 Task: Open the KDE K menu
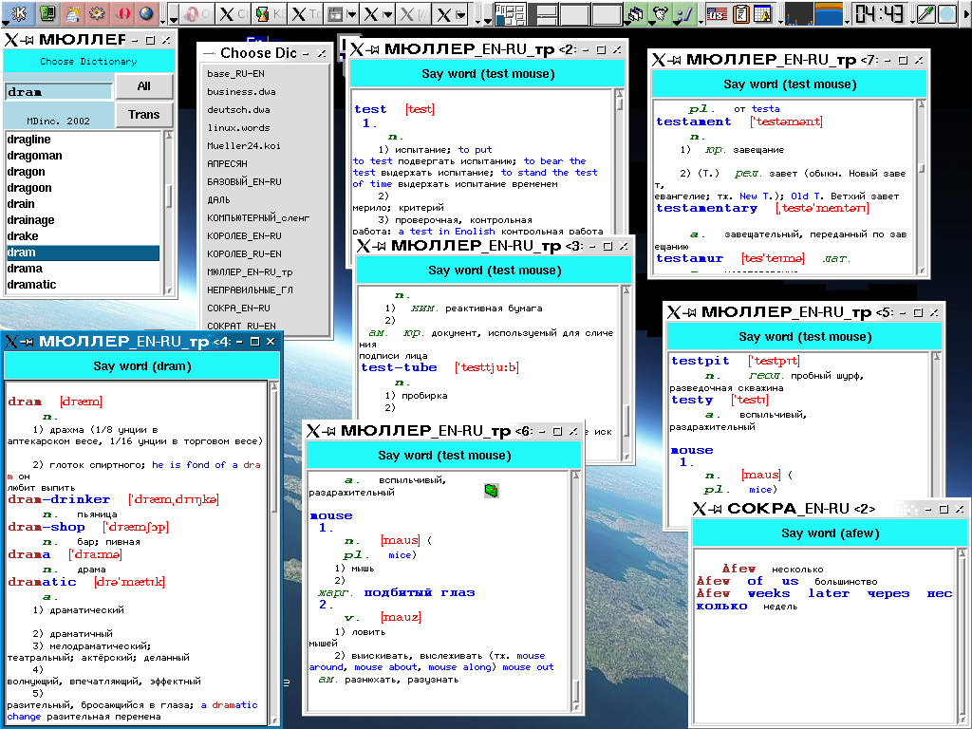tap(19, 13)
